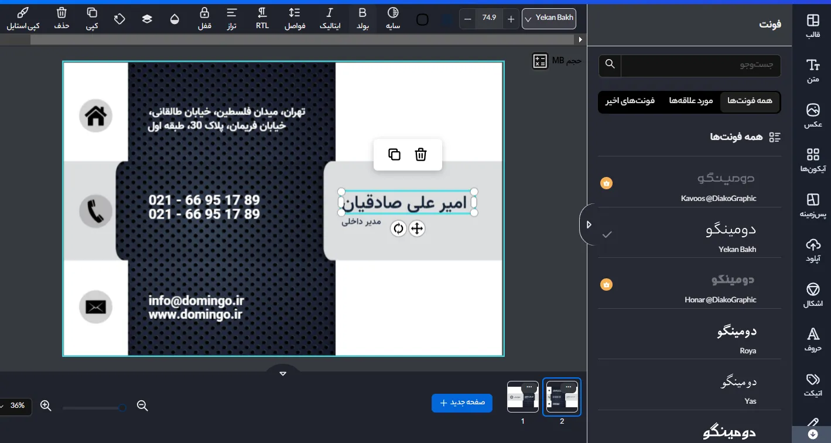Open the تراز (align) options
The image size is (831, 443).
click(232, 19)
